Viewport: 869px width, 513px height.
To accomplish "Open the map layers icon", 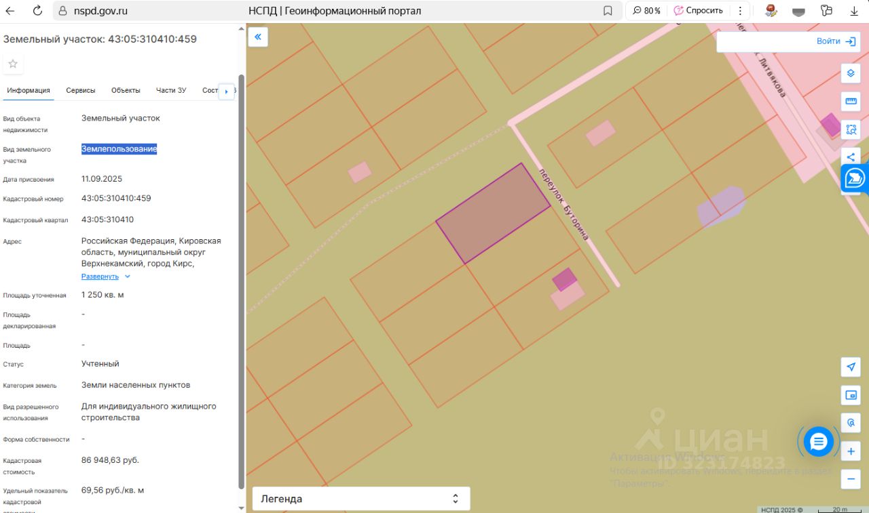I will [x=851, y=73].
